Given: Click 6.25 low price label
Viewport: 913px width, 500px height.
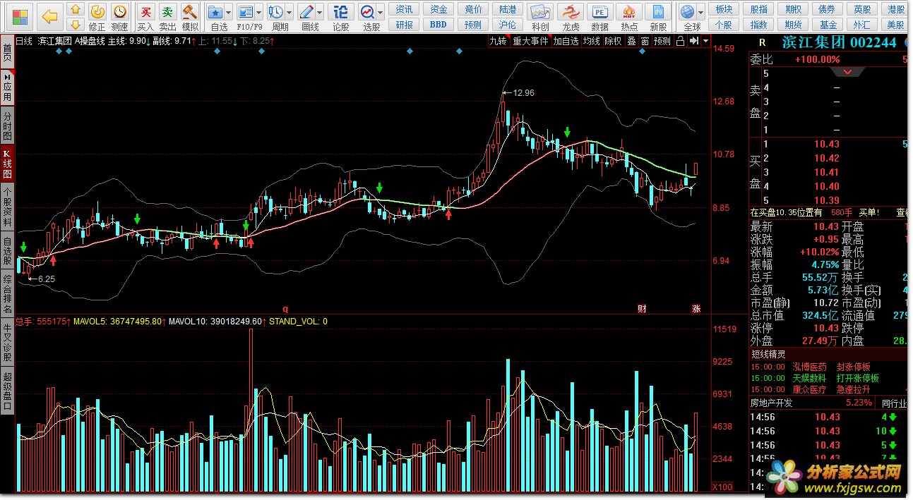Looking at the screenshot, I should pyautogui.click(x=47, y=279).
